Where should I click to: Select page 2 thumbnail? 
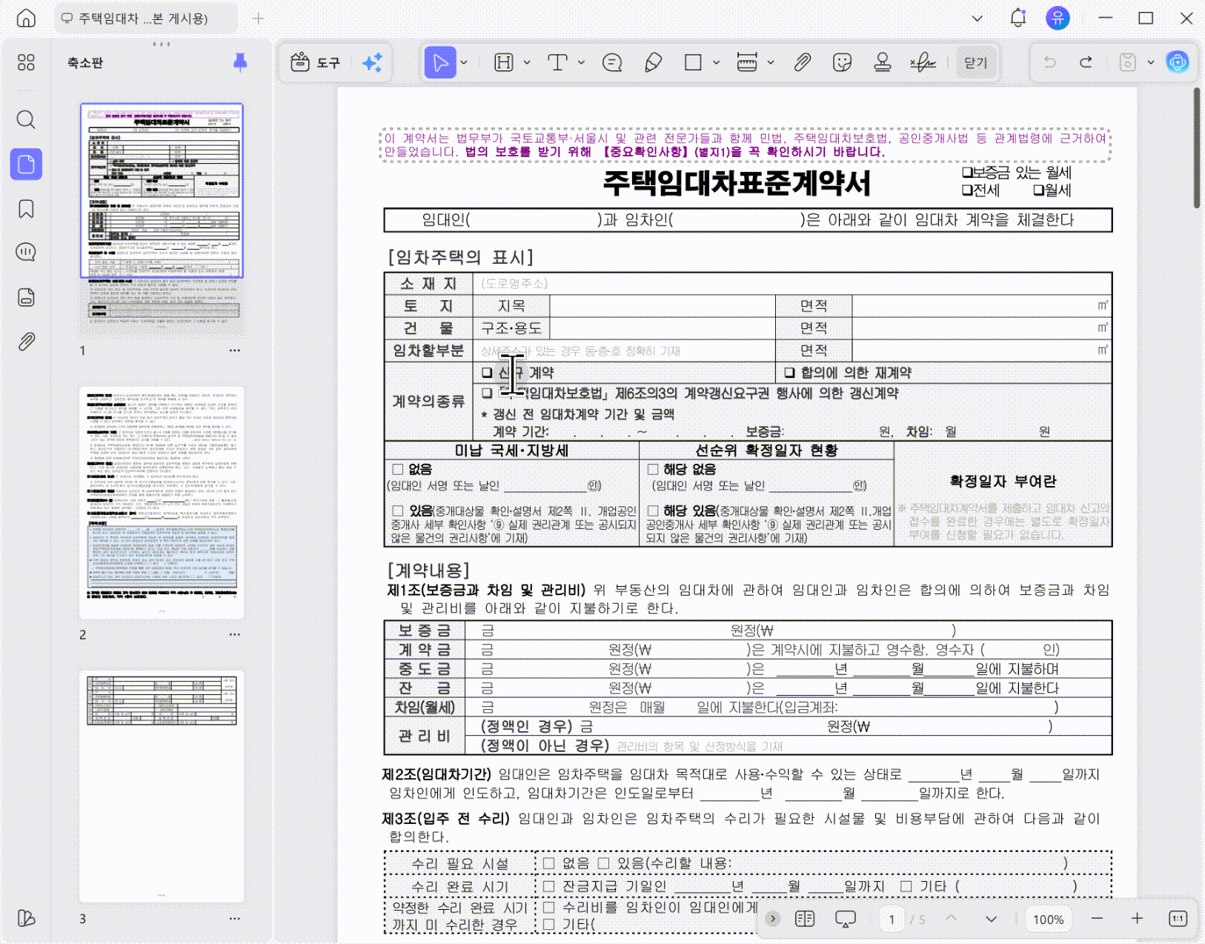162,502
